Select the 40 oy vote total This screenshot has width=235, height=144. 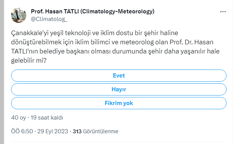18,118
